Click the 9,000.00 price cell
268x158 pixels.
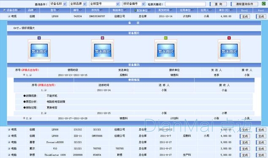coord(226,142)
